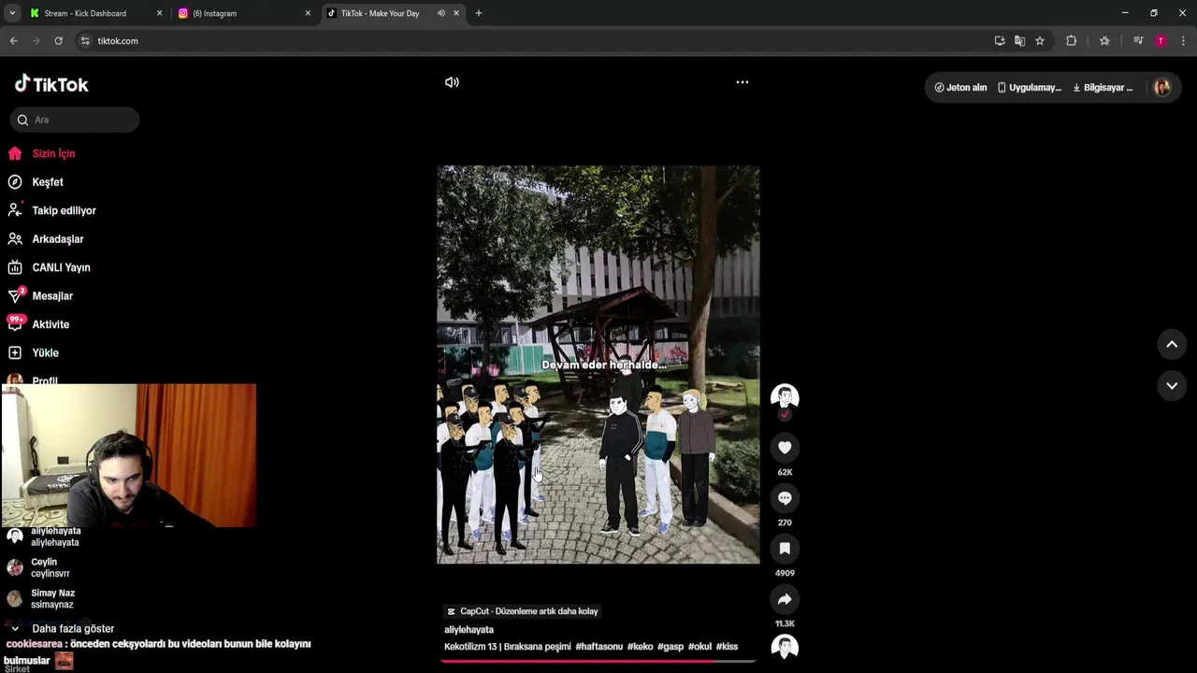Screen dimensions: 1197x673
Task: Bookmark this page with star icon
Action: [x=1040, y=41]
